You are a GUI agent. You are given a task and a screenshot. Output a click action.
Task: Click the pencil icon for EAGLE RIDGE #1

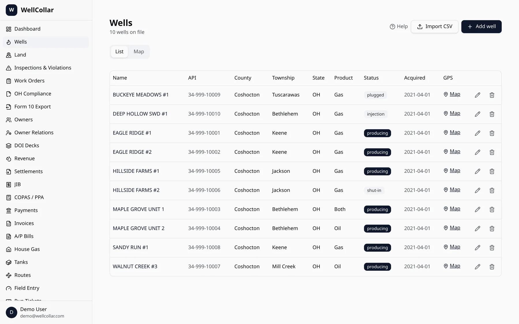[477, 133]
